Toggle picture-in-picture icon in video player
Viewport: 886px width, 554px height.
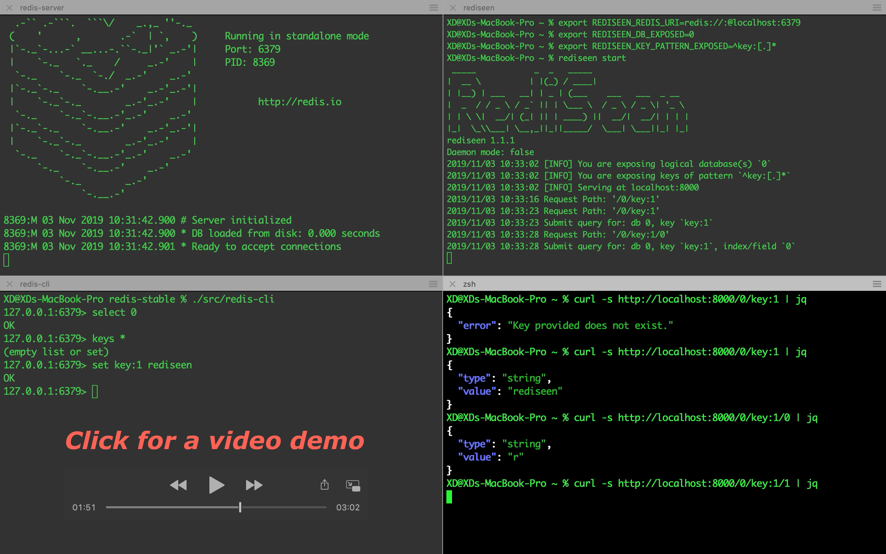(353, 485)
